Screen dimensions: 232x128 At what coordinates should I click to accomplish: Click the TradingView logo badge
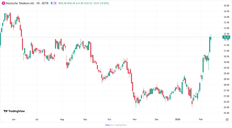[14, 111]
